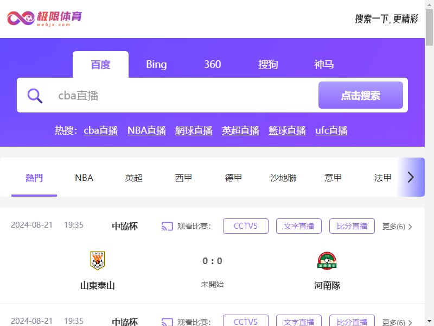Click the magnifying glass search icon

click(35, 96)
